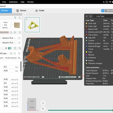
Task: Open the sliders settings icon beside Wi-Fi
Action: 20,18
